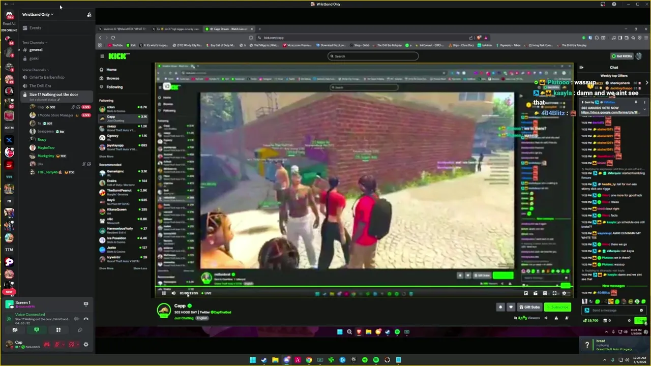The image size is (651, 366).
Task: Stop streaming icon next to Screen 1
Action: 85,304
